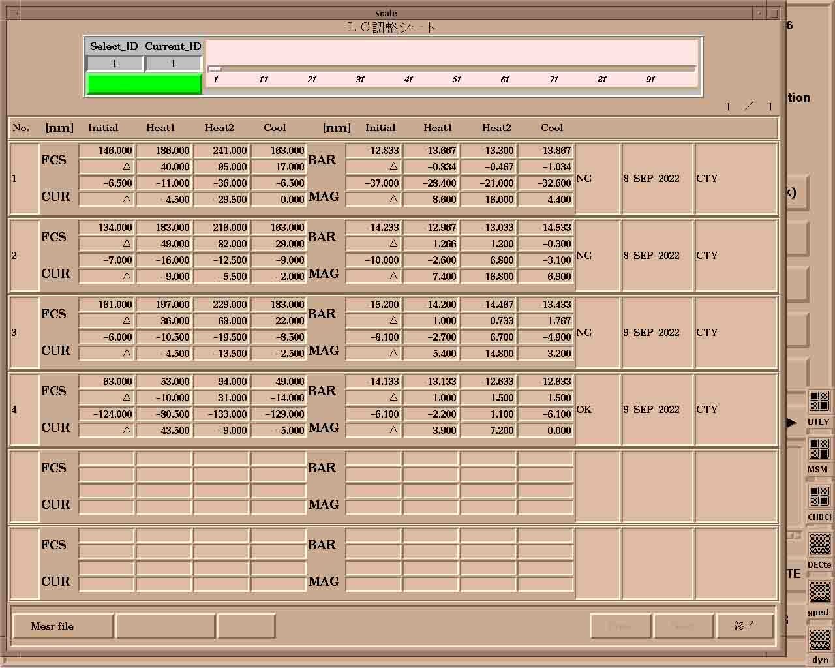Select the FCS Heat2 cell 241.000
This screenshot has height=668, width=835.
coord(221,151)
